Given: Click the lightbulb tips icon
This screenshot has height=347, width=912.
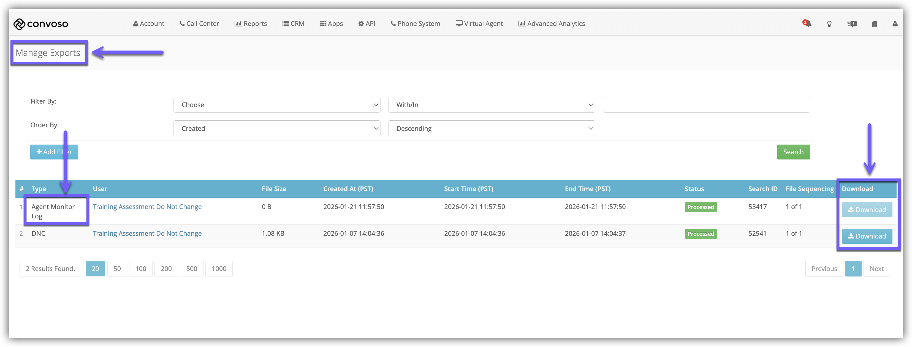Looking at the screenshot, I should 829,24.
